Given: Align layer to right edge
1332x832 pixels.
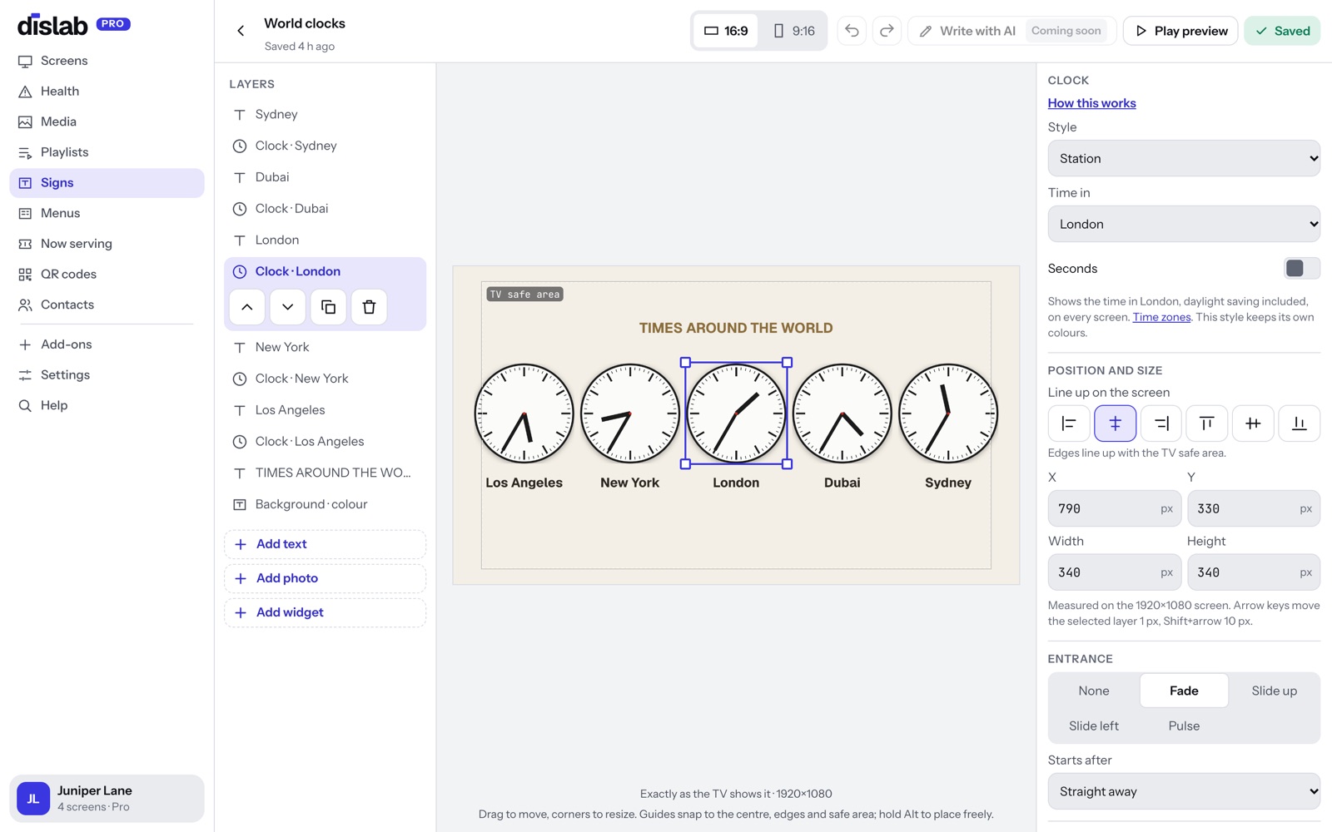Looking at the screenshot, I should (1161, 423).
